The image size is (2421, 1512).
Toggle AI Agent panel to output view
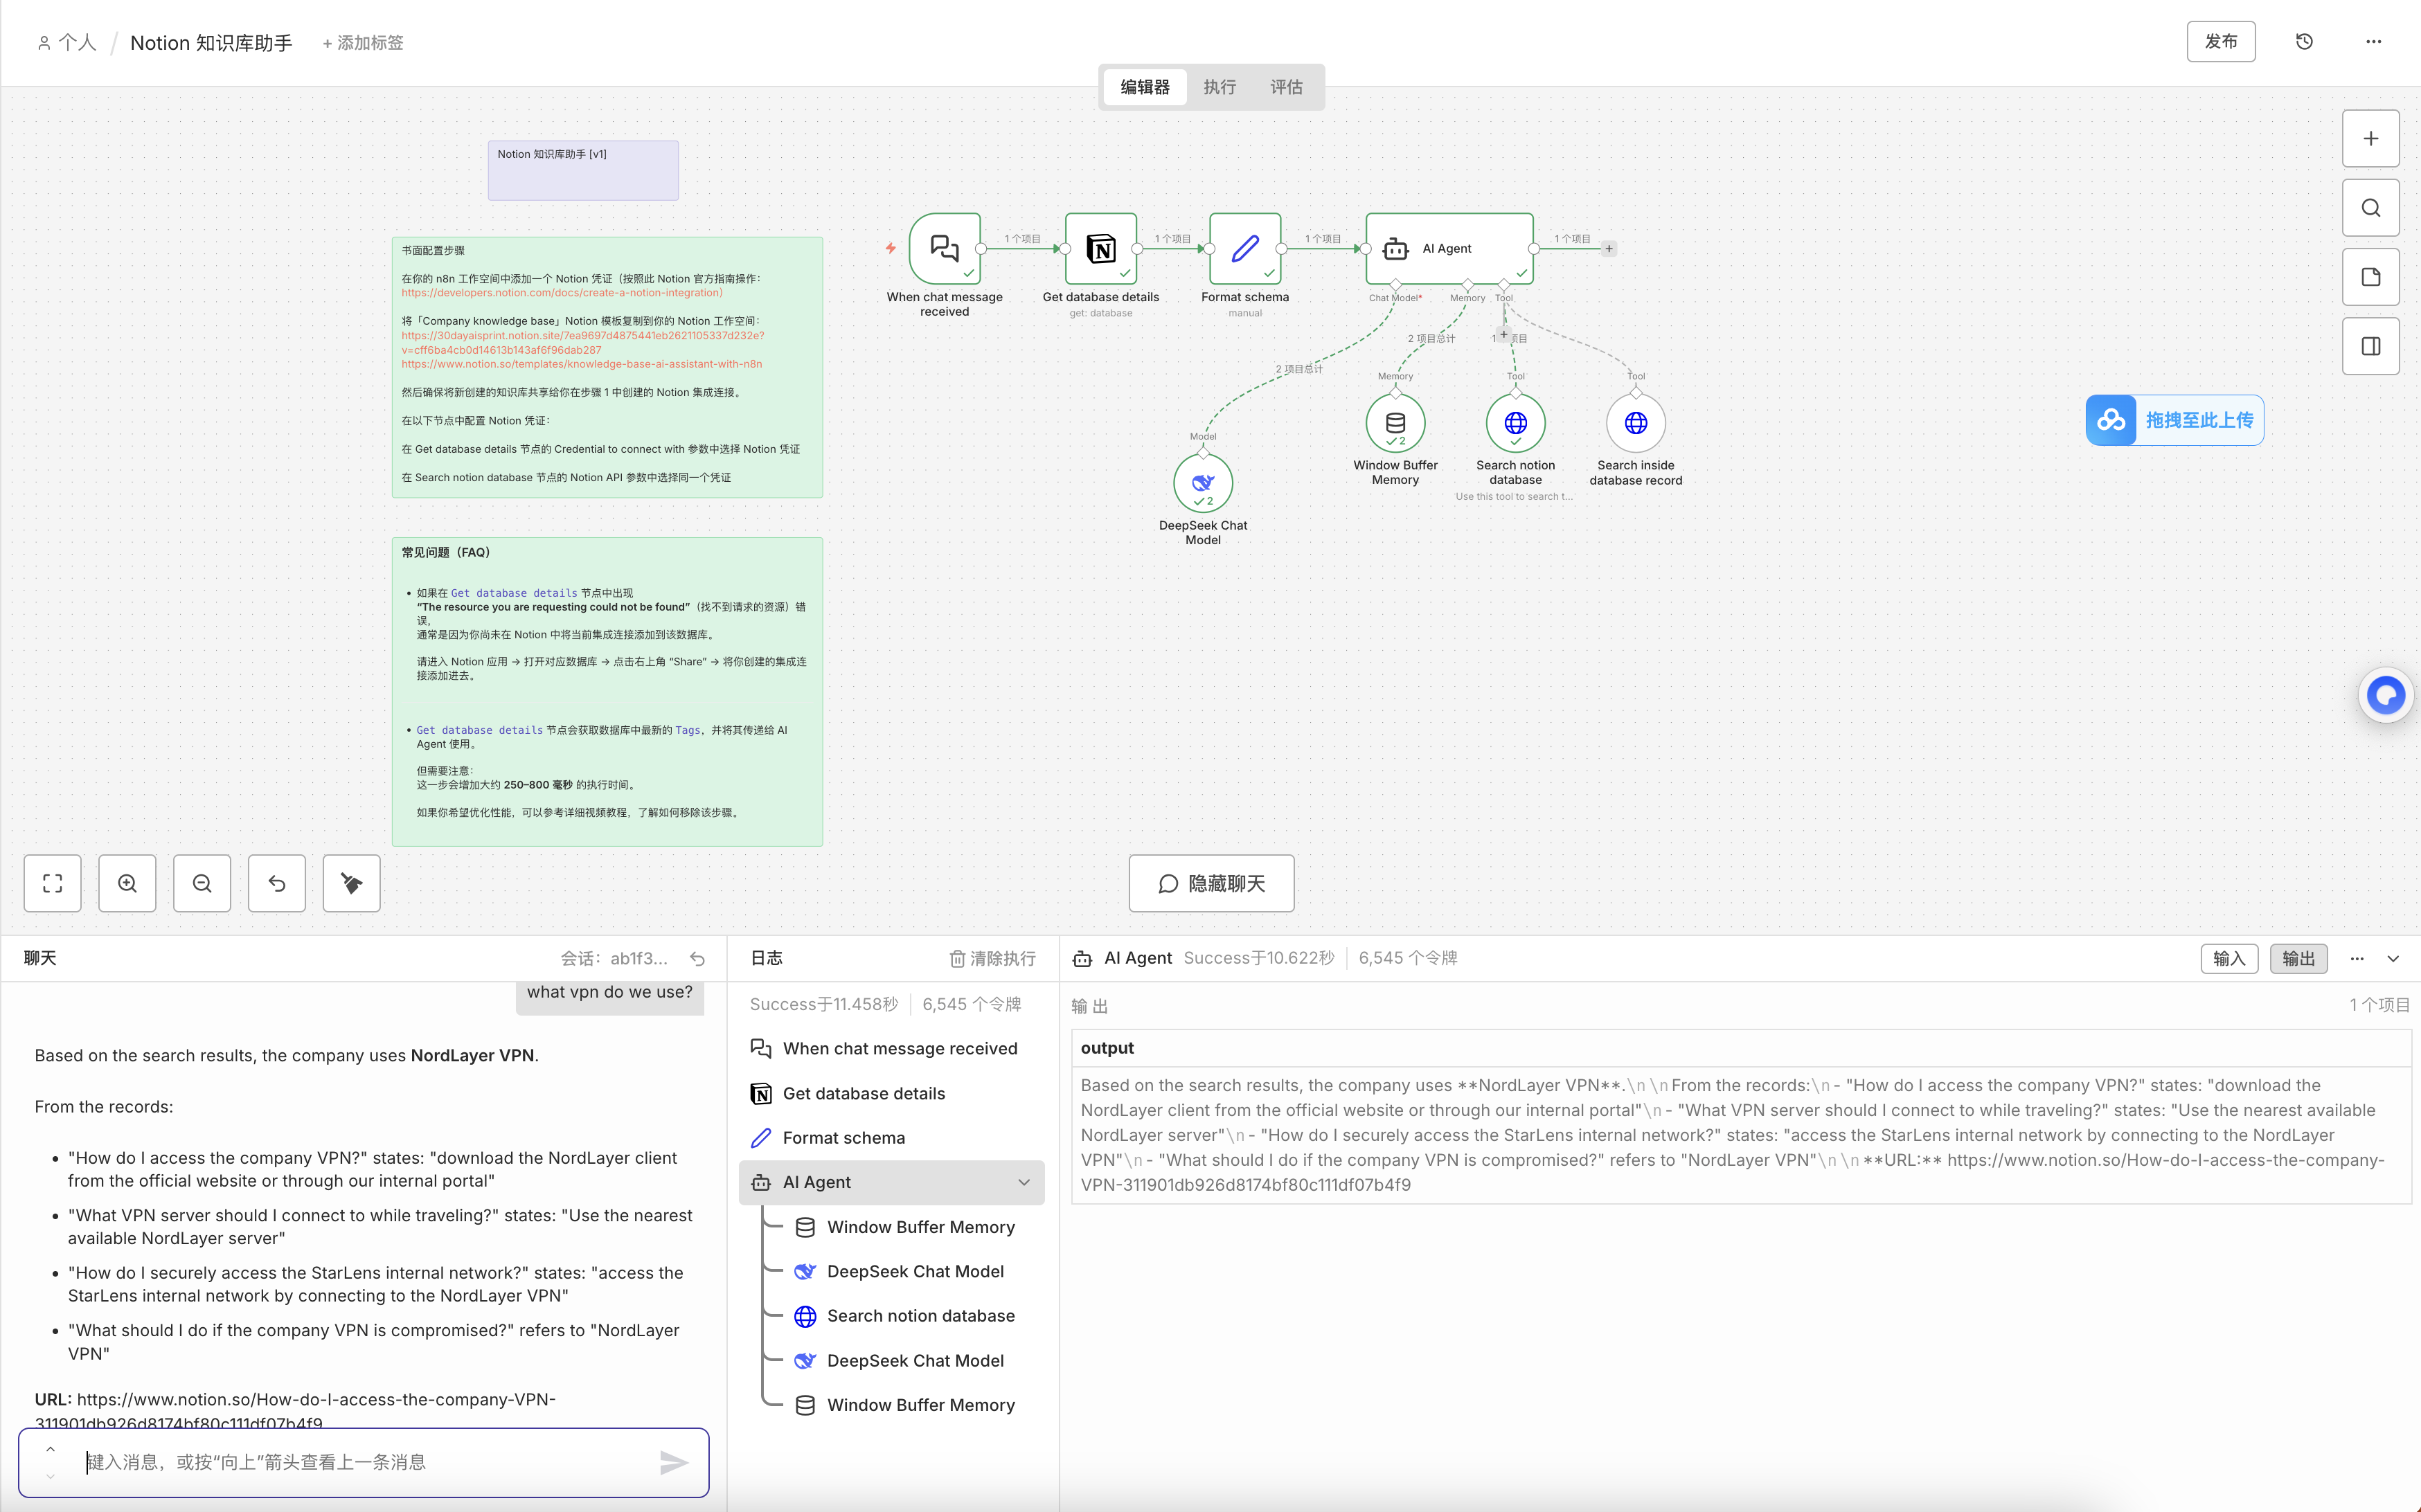point(2298,958)
